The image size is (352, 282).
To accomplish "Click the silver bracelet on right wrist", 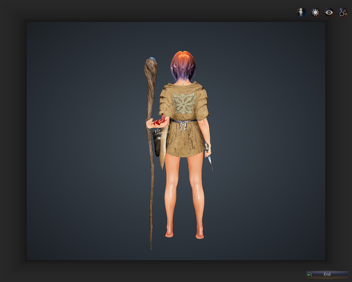I will point(206,146).
